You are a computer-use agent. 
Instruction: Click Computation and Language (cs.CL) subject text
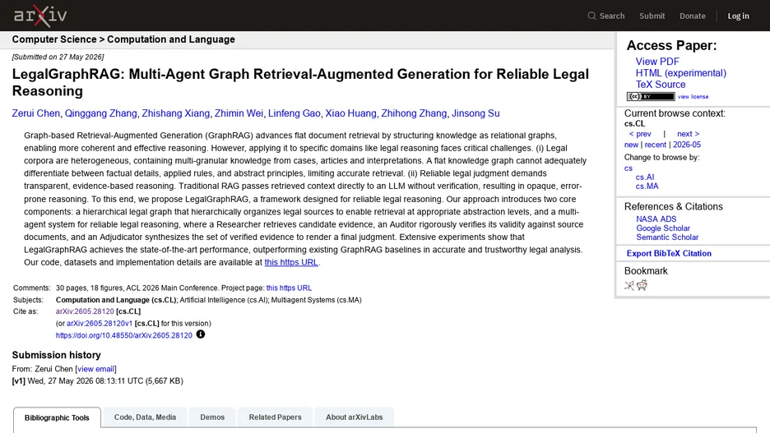pyautogui.click(x=116, y=300)
